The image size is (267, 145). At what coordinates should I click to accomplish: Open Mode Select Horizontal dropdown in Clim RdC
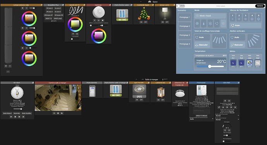[227, 116]
